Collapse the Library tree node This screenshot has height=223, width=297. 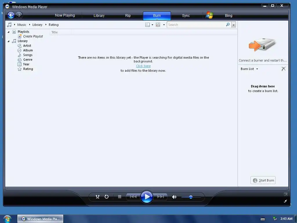click(8, 41)
